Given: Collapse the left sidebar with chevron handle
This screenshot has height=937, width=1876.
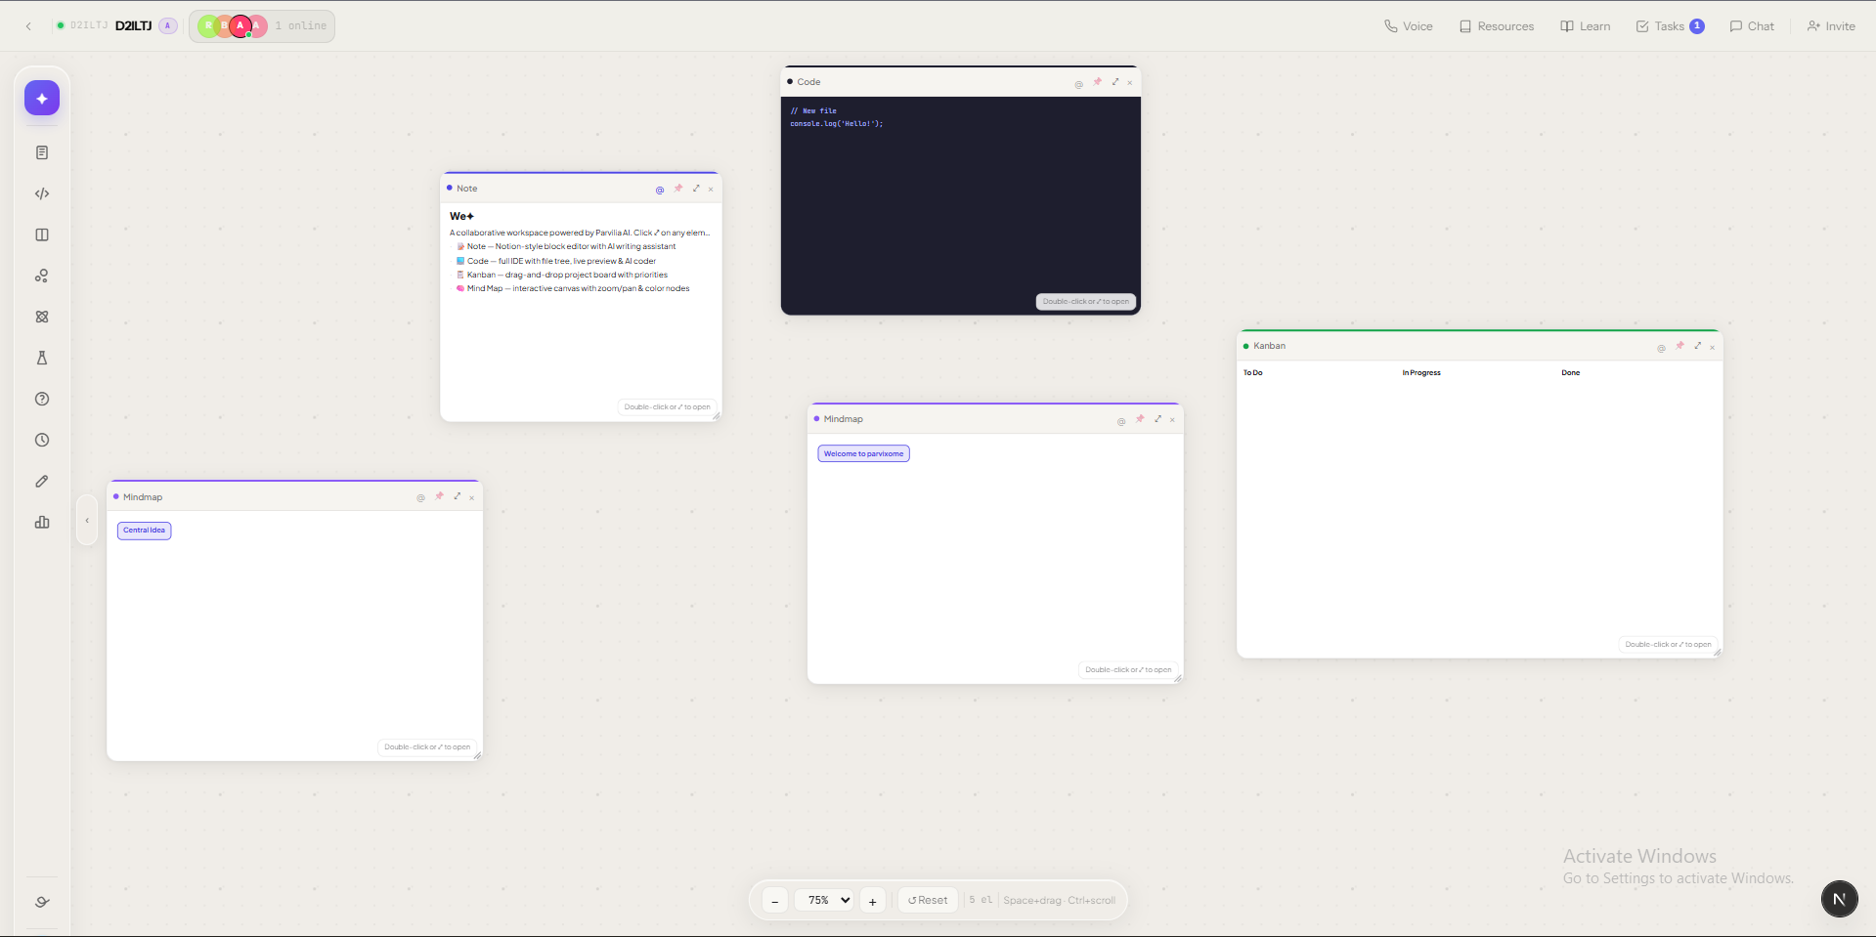Looking at the screenshot, I should (x=87, y=521).
